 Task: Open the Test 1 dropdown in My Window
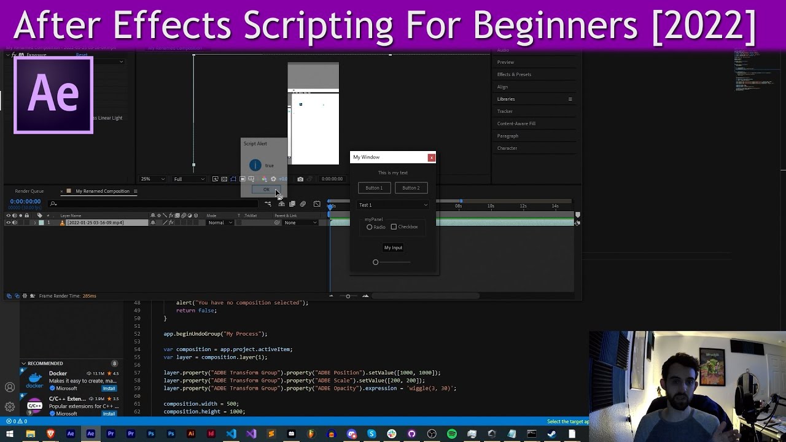(x=393, y=205)
